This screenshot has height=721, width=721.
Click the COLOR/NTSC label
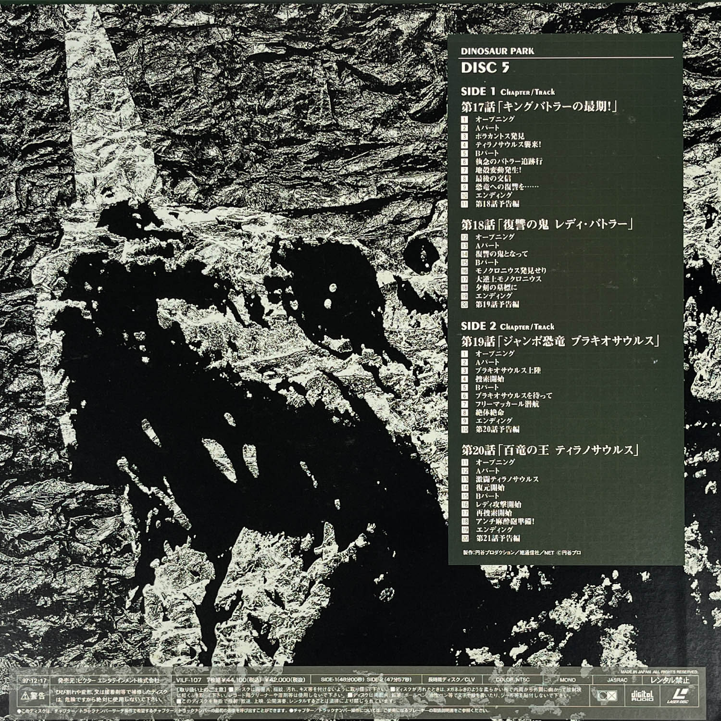pyautogui.click(x=512, y=680)
